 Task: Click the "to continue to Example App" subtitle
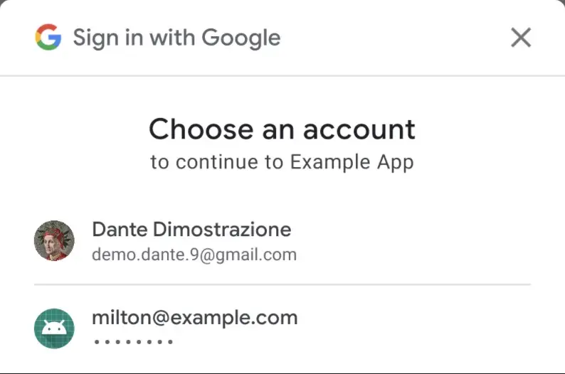pos(282,162)
